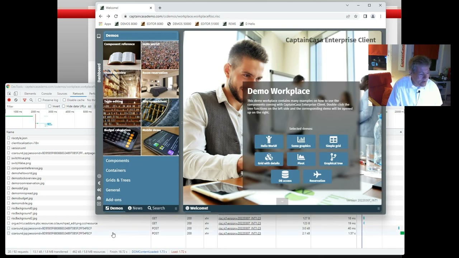The width and height of the screenshot is (459, 258).
Task: Expand the Add-ons section
Action: click(x=141, y=200)
